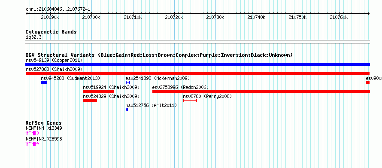Click the 210710k ruler tick label
The width and height of the screenshot is (382, 168).
pyautogui.click(x=133, y=17)
